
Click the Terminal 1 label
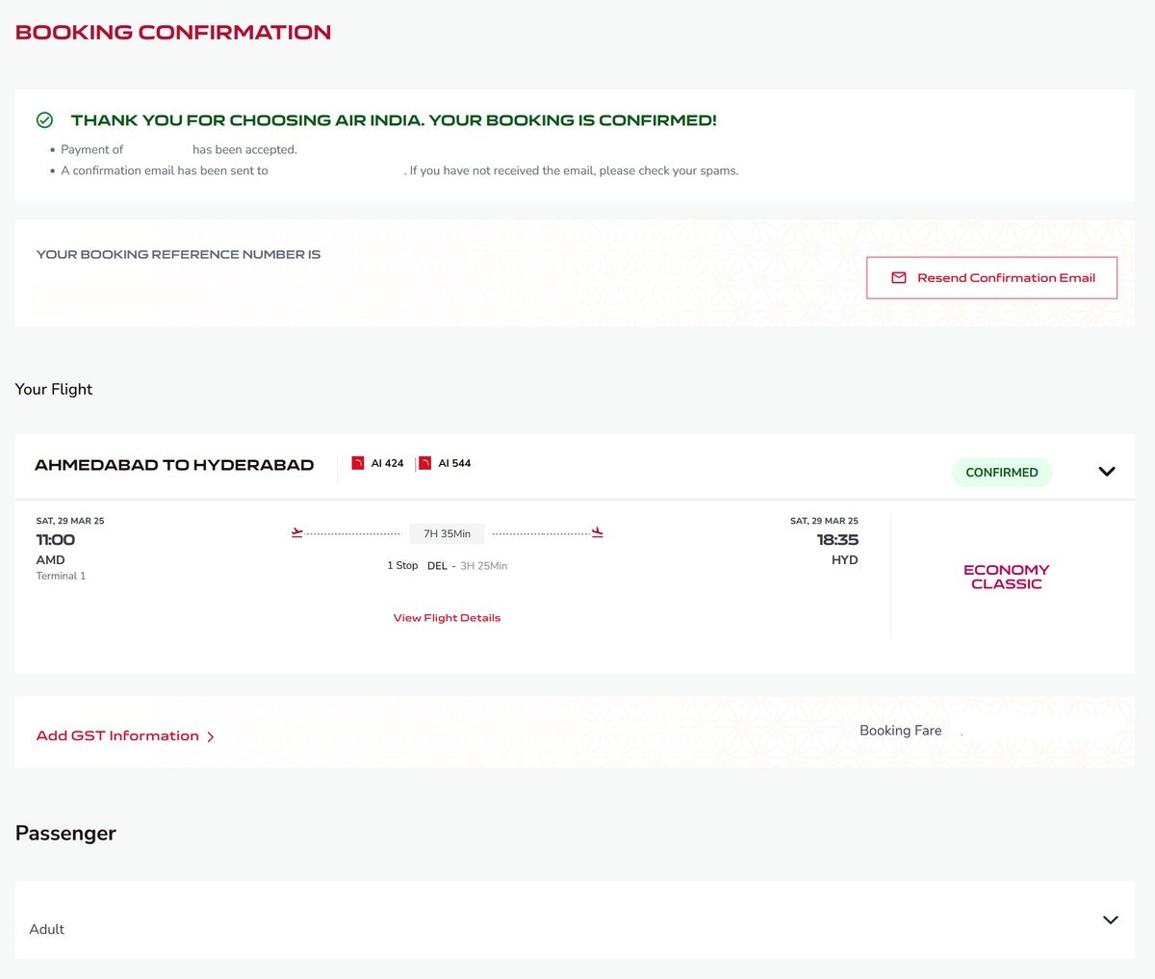pos(61,576)
